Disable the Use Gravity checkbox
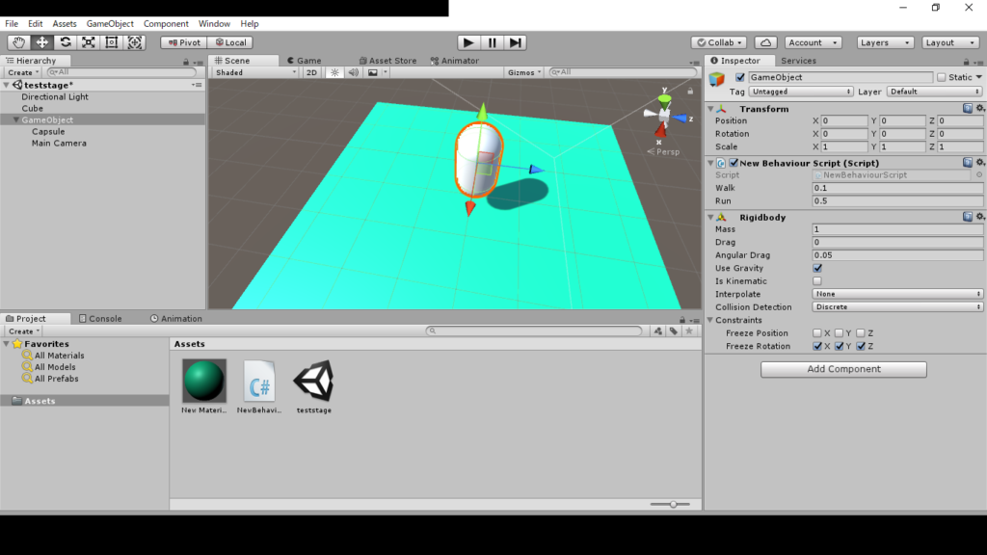This screenshot has height=555, width=987. 817,268
